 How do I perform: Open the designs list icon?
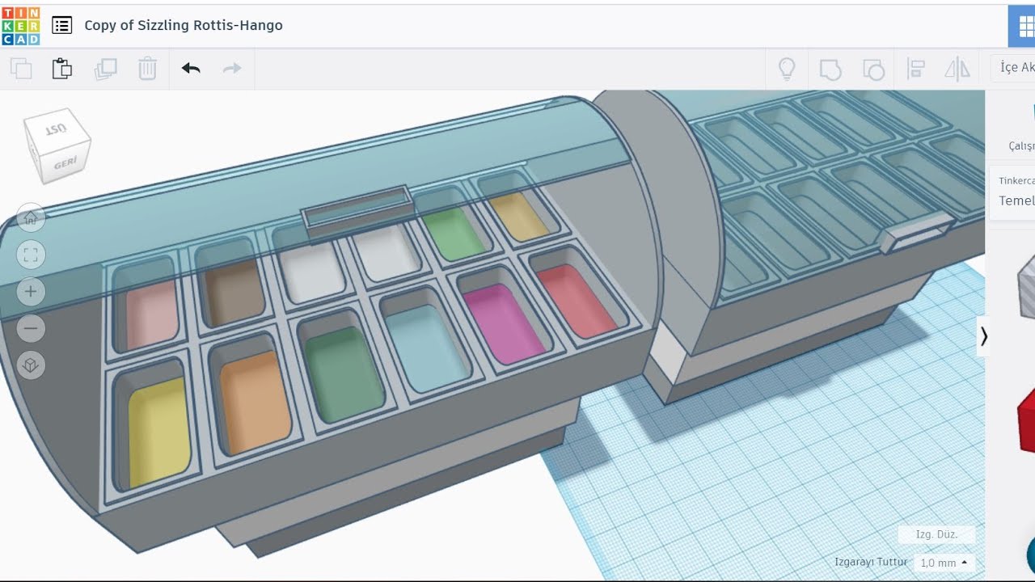point(61,25)
